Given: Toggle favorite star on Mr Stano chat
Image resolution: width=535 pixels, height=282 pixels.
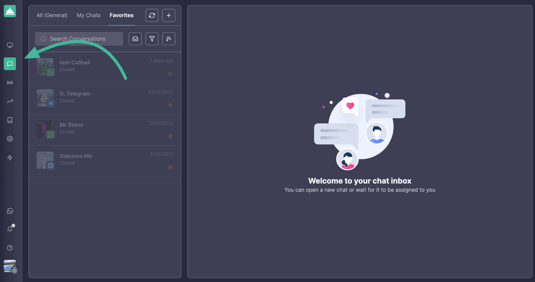Looking at the screenshot, I should (170, 136).
